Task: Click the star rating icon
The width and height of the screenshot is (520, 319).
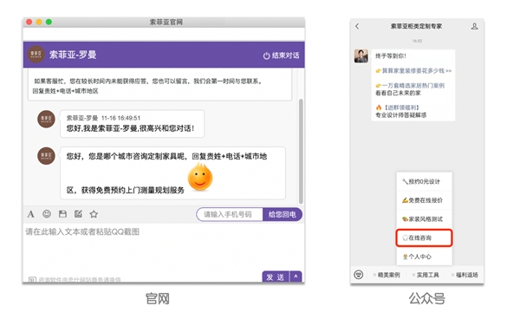Action: coord(94,214)
